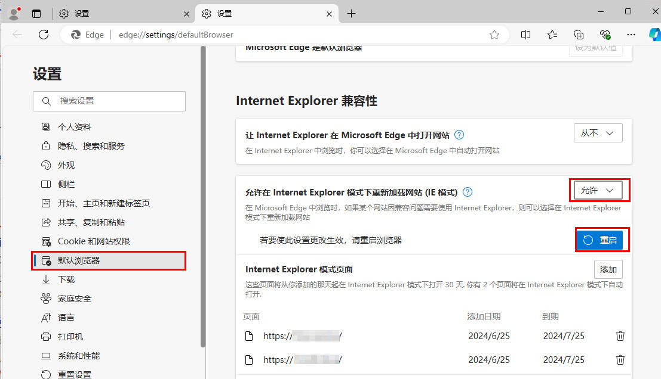Expand the 允许 IE mode dropdown
Viewport: 661px width, 379px height.
tap(598, 191)
